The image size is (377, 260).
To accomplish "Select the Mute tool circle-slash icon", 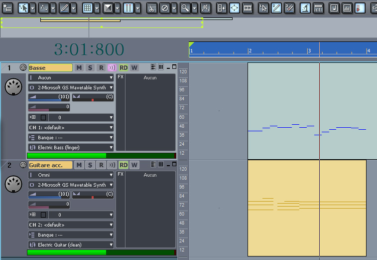I will pos(165,8).
